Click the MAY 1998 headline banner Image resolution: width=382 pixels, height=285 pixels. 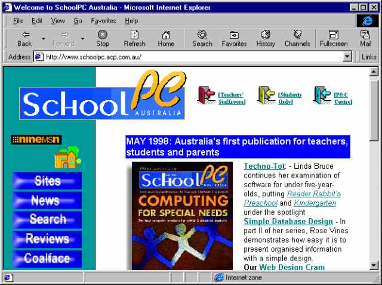pyautogui.click(x=238, y=147)
